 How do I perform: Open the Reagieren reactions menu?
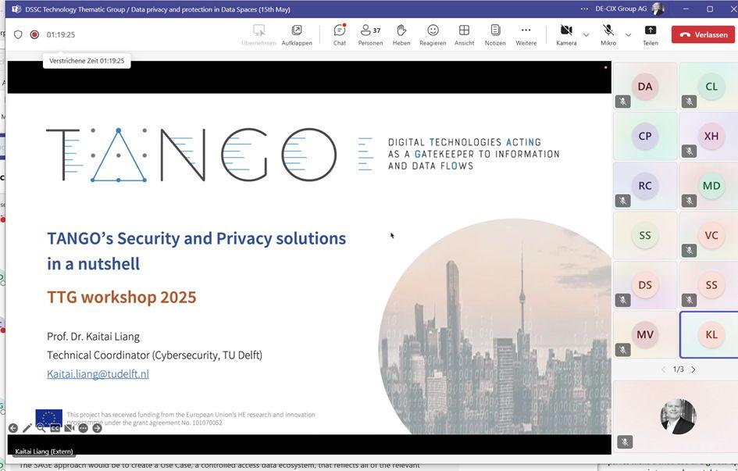433,34
